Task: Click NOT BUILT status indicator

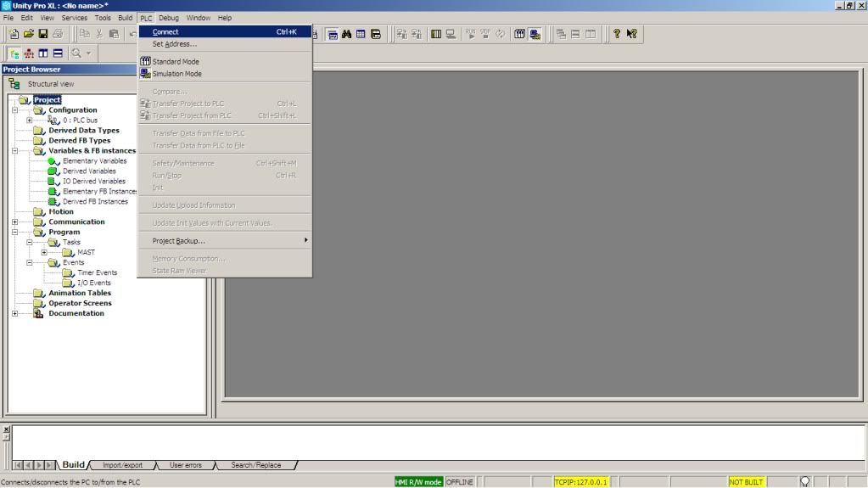Action: coord(746,482)
